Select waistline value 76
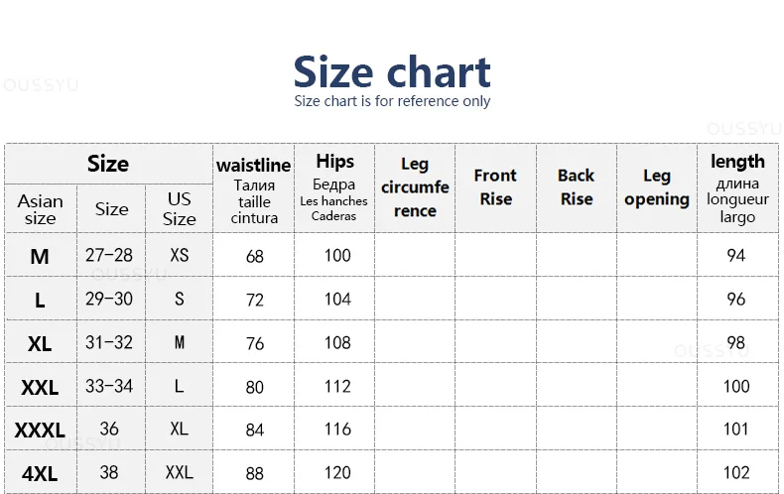This screenshot has width=784, height=494. (x=254, y=343)
